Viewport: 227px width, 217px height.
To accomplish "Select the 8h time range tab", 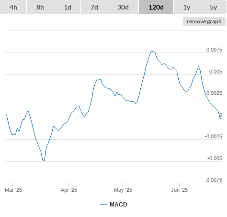I will pyautogui.click(x=40, y=7).
